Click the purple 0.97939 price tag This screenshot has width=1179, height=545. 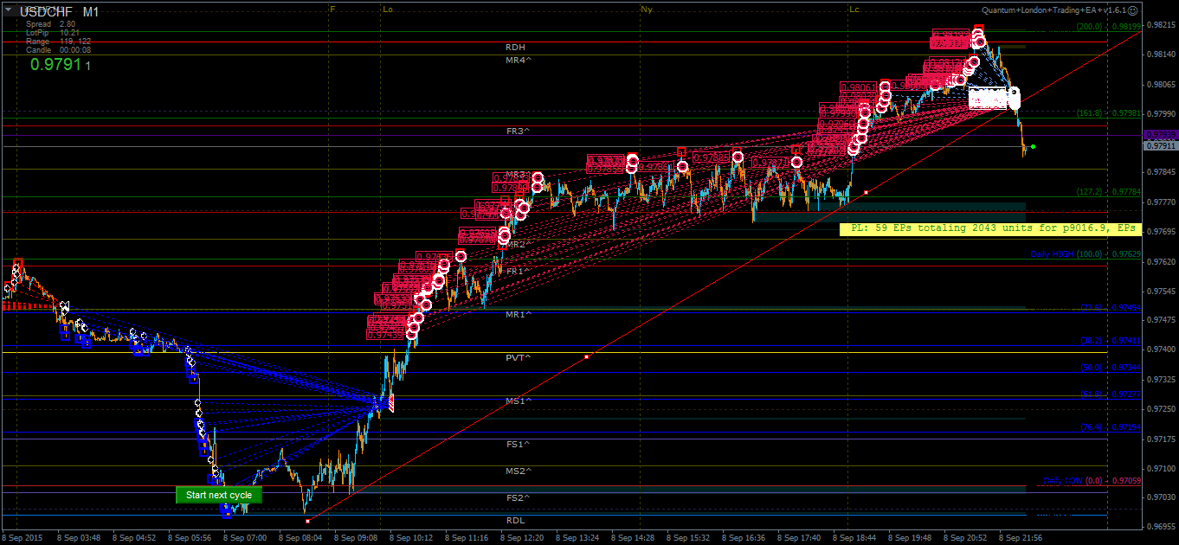(1160, 135)
